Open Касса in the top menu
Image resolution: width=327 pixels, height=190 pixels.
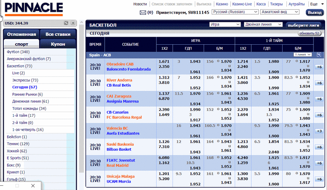pos(261,4)
